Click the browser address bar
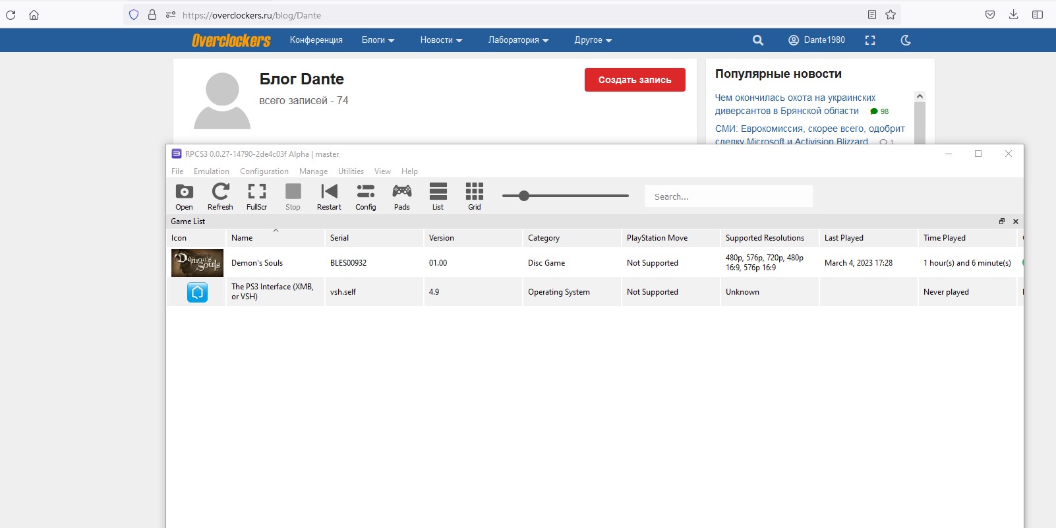 pos(512,15)
